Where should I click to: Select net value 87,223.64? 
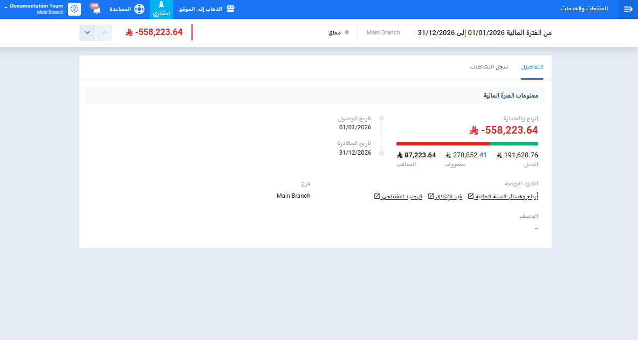(416, 155)
